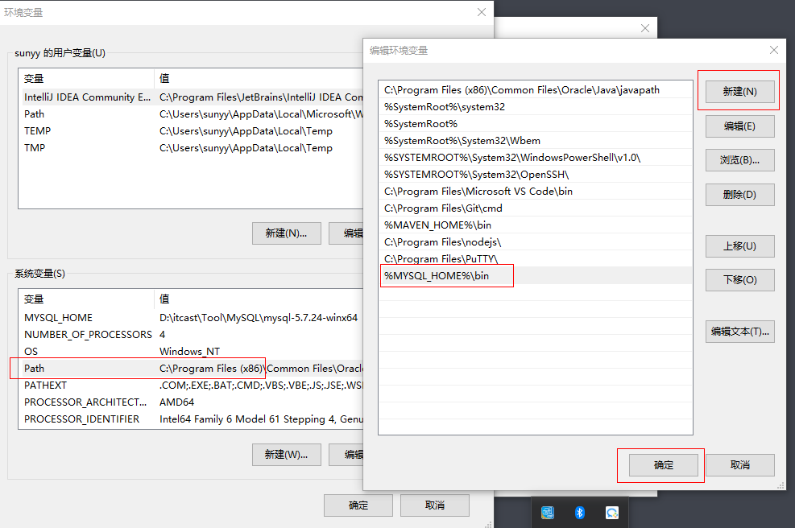Click the 删除(D) button
795x528 pixels.
(x=739, y=195)
